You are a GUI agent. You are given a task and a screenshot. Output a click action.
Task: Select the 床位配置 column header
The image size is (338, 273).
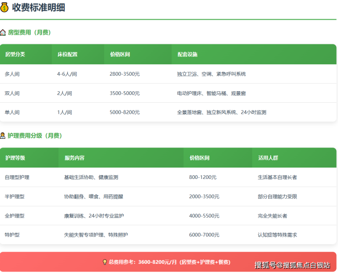pyautogui.click(x=67, y=54)
